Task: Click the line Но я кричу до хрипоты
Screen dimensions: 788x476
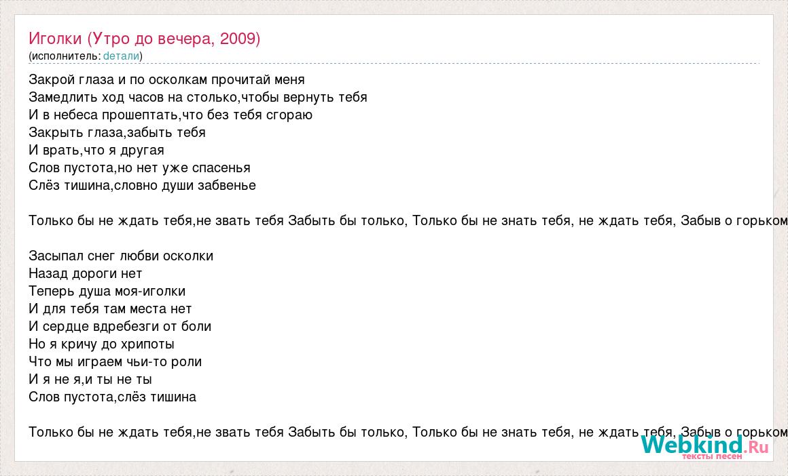Action: click(x=101, y=344)
